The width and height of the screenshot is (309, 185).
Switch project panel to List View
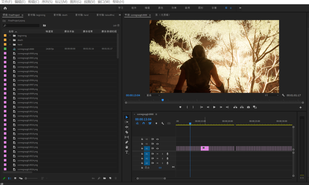point(9,178)
